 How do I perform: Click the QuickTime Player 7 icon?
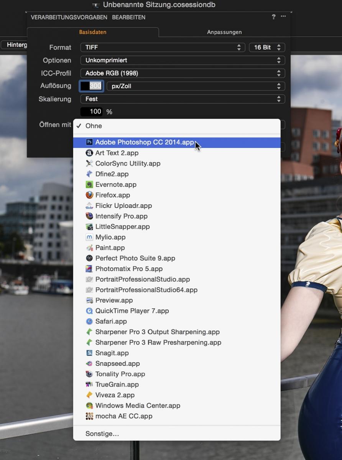coord(89,311)
